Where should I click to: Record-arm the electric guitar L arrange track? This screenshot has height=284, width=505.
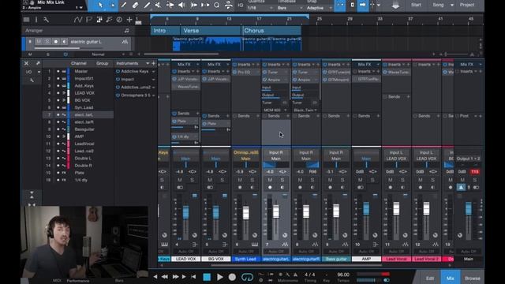click(x=56, y=42)
